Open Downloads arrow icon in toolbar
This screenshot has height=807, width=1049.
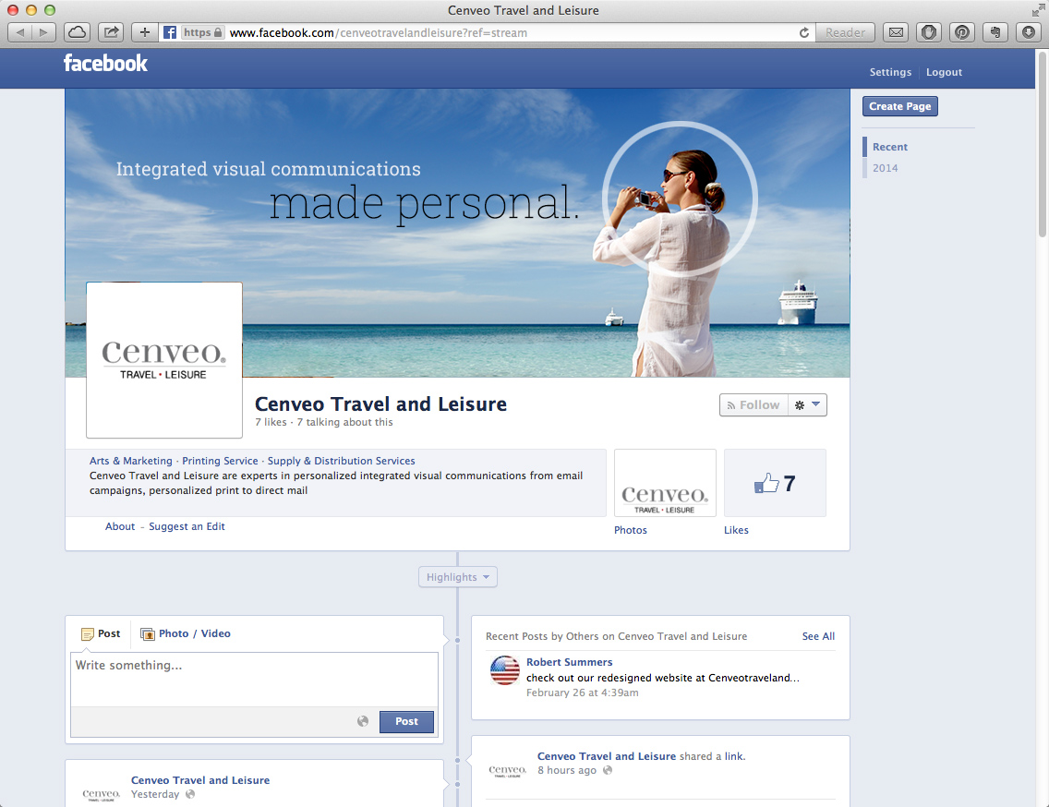coord(1029,32)
